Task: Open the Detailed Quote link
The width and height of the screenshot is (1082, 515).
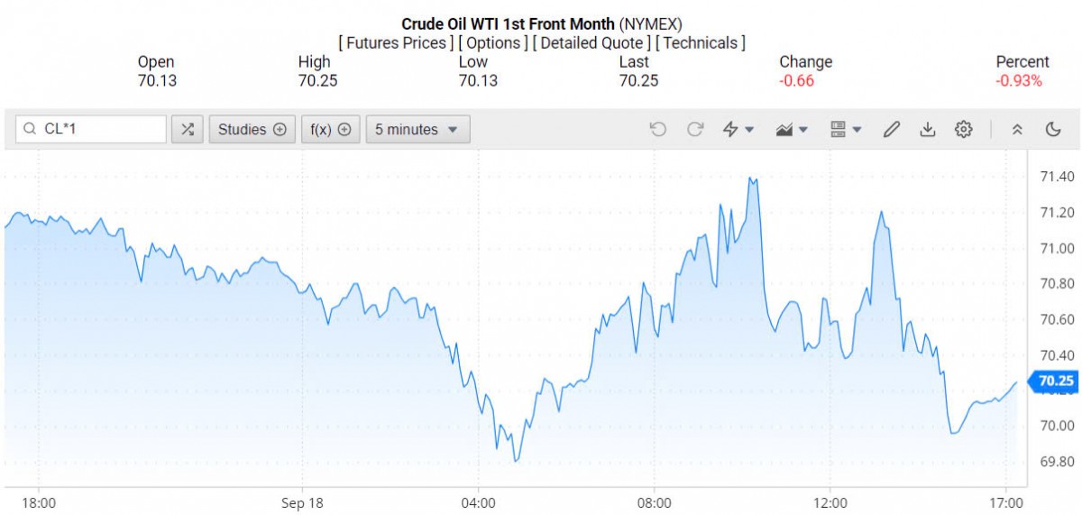Action: [x=591, y=42]
